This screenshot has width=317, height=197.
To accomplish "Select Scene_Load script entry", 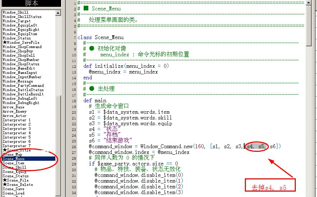I will [13, 193].
